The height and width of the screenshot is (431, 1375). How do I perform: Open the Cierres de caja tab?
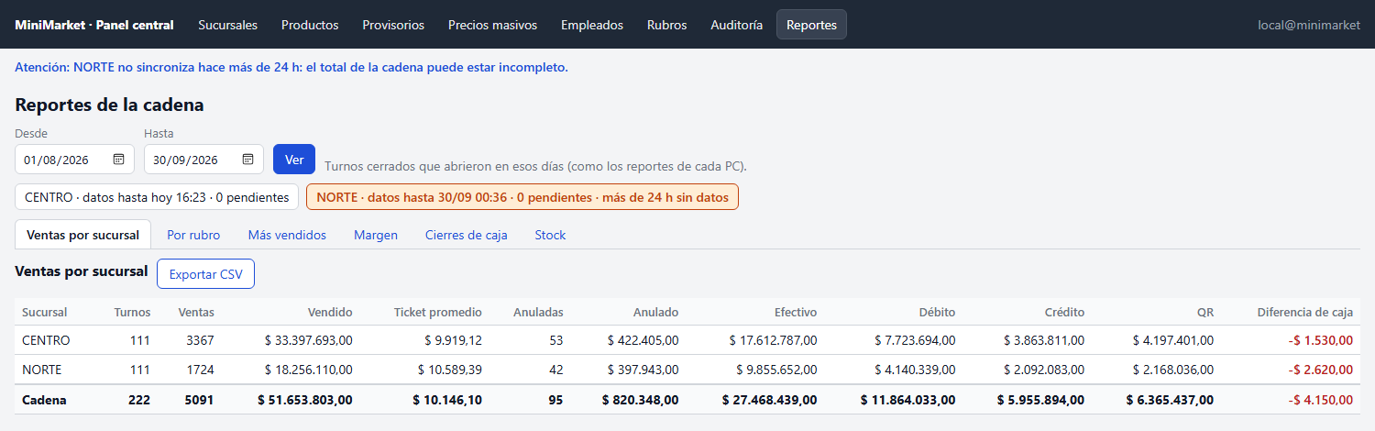[x=466, y=235]
